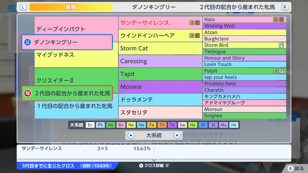
Task: Select the Ne lineage swatch
Action: point(131,125)
